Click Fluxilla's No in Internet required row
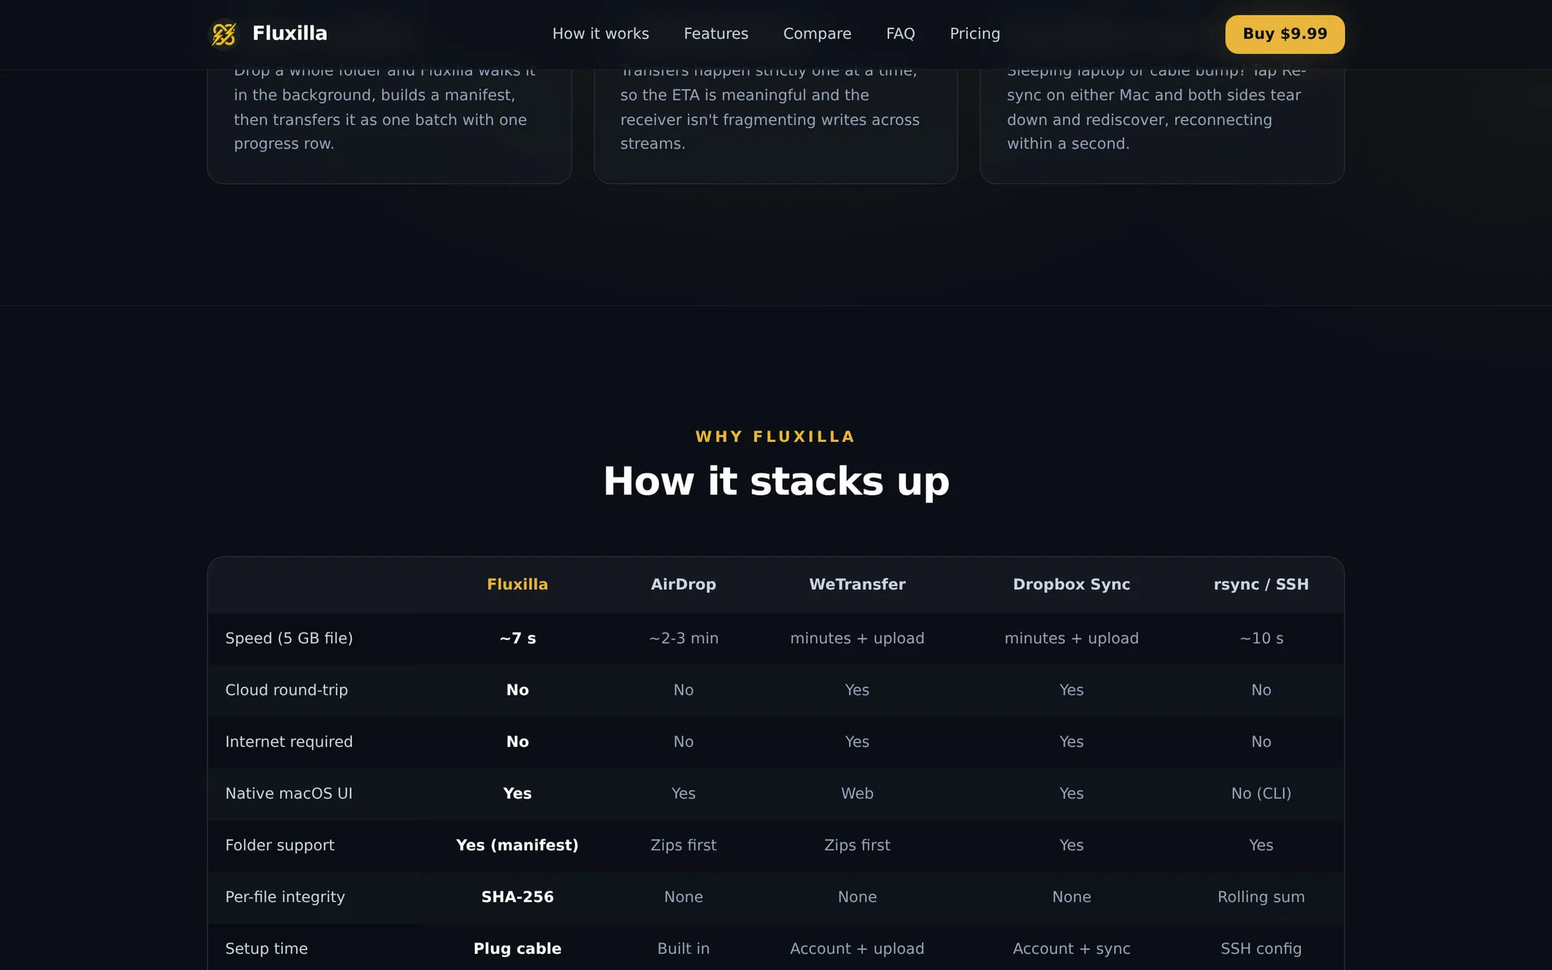 (x=517, y=741)
